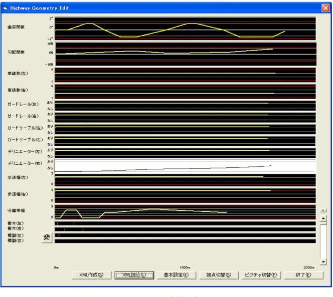Click the 車線数(左) label

click(x=18, y=74)
